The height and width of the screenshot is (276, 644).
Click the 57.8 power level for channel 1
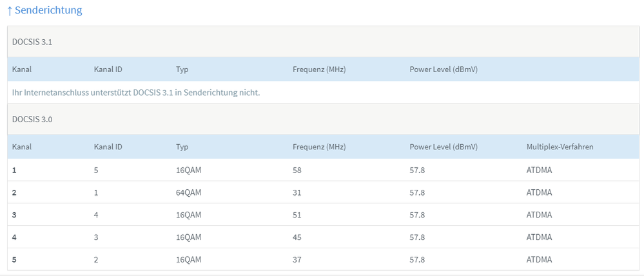[x=417, y=170]
